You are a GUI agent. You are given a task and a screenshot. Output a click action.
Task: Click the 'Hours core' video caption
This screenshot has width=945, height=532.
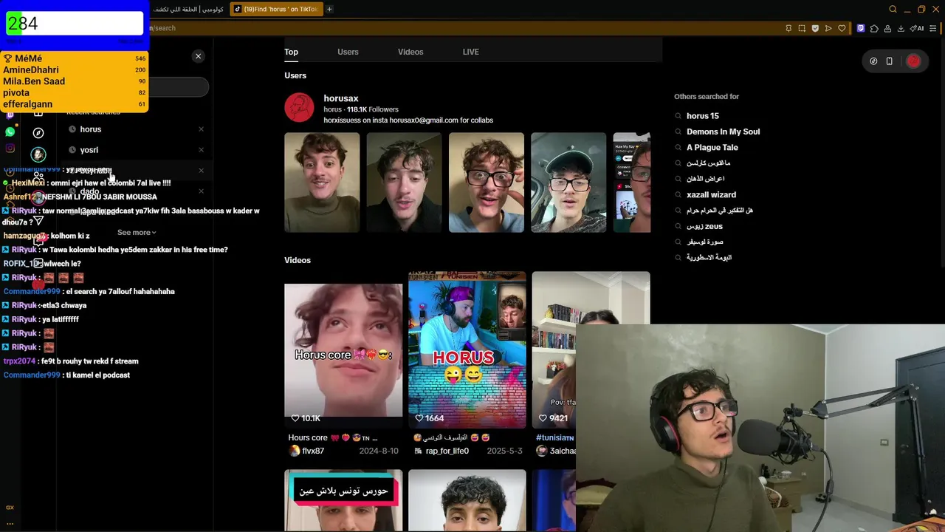[x=332, y=437]
